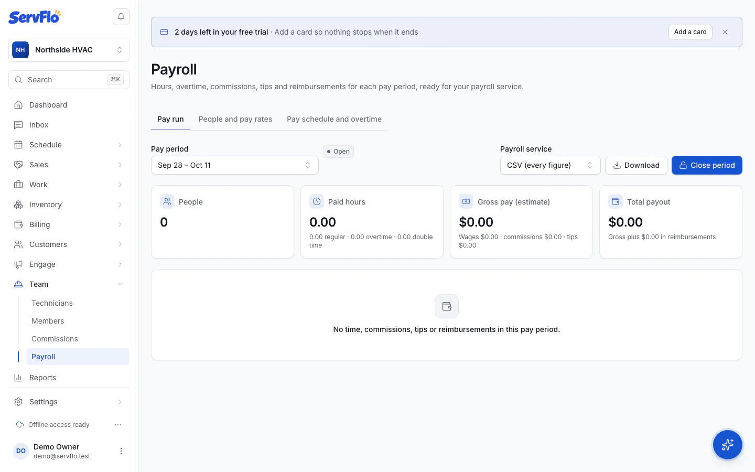This screenshot has height=472, width=755.
Task: Click the Reports chart icon
Action: coord(18,378)
